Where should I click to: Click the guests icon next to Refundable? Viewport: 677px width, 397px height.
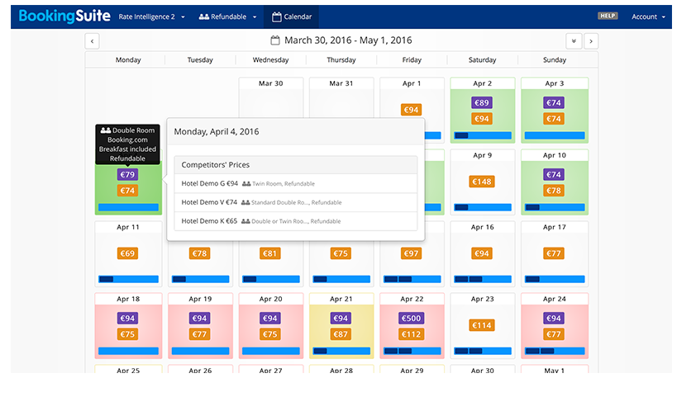pos(204,17)
